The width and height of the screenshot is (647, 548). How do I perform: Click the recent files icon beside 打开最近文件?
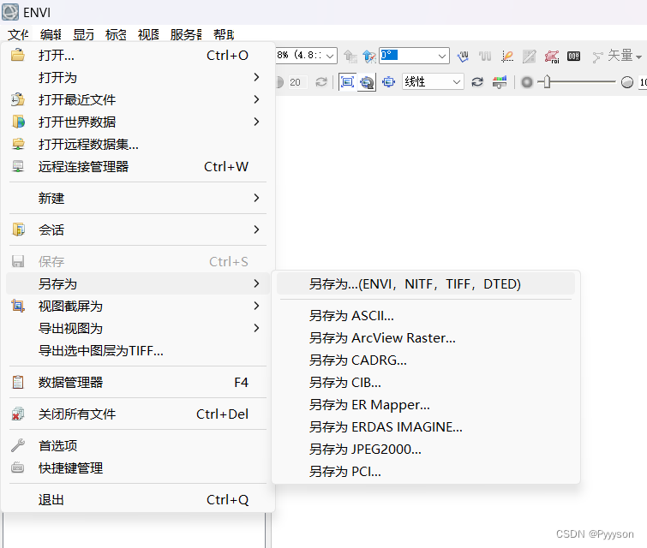pyautogui.click(x=18, y=99)
